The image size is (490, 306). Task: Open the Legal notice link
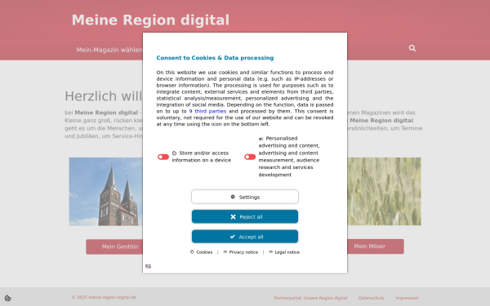tap(284, 252)
